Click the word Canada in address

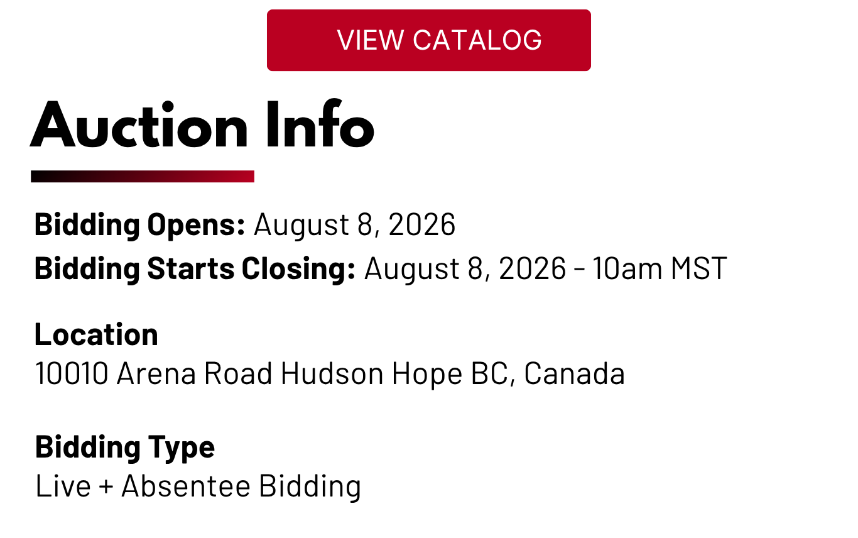(574, 374)
